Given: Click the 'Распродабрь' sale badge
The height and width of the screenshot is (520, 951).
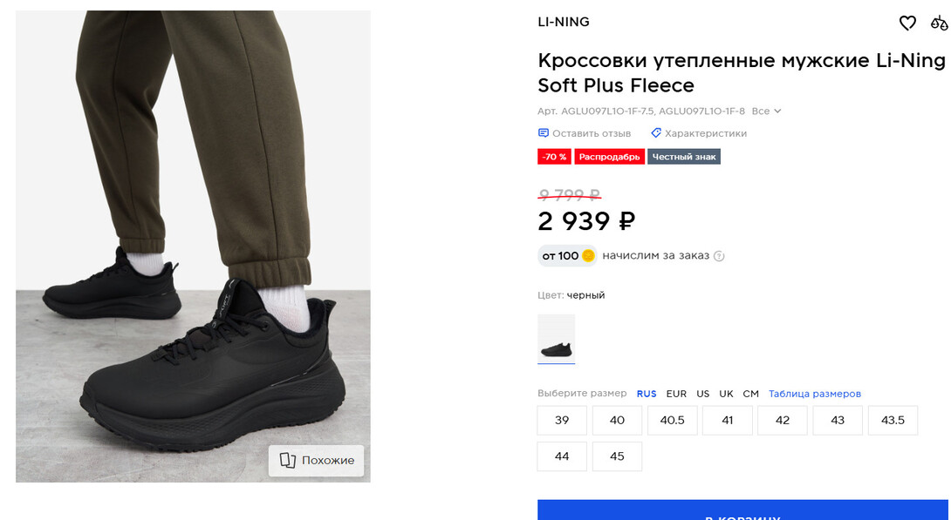Looking at the screenshot, I should click(609, 157).
